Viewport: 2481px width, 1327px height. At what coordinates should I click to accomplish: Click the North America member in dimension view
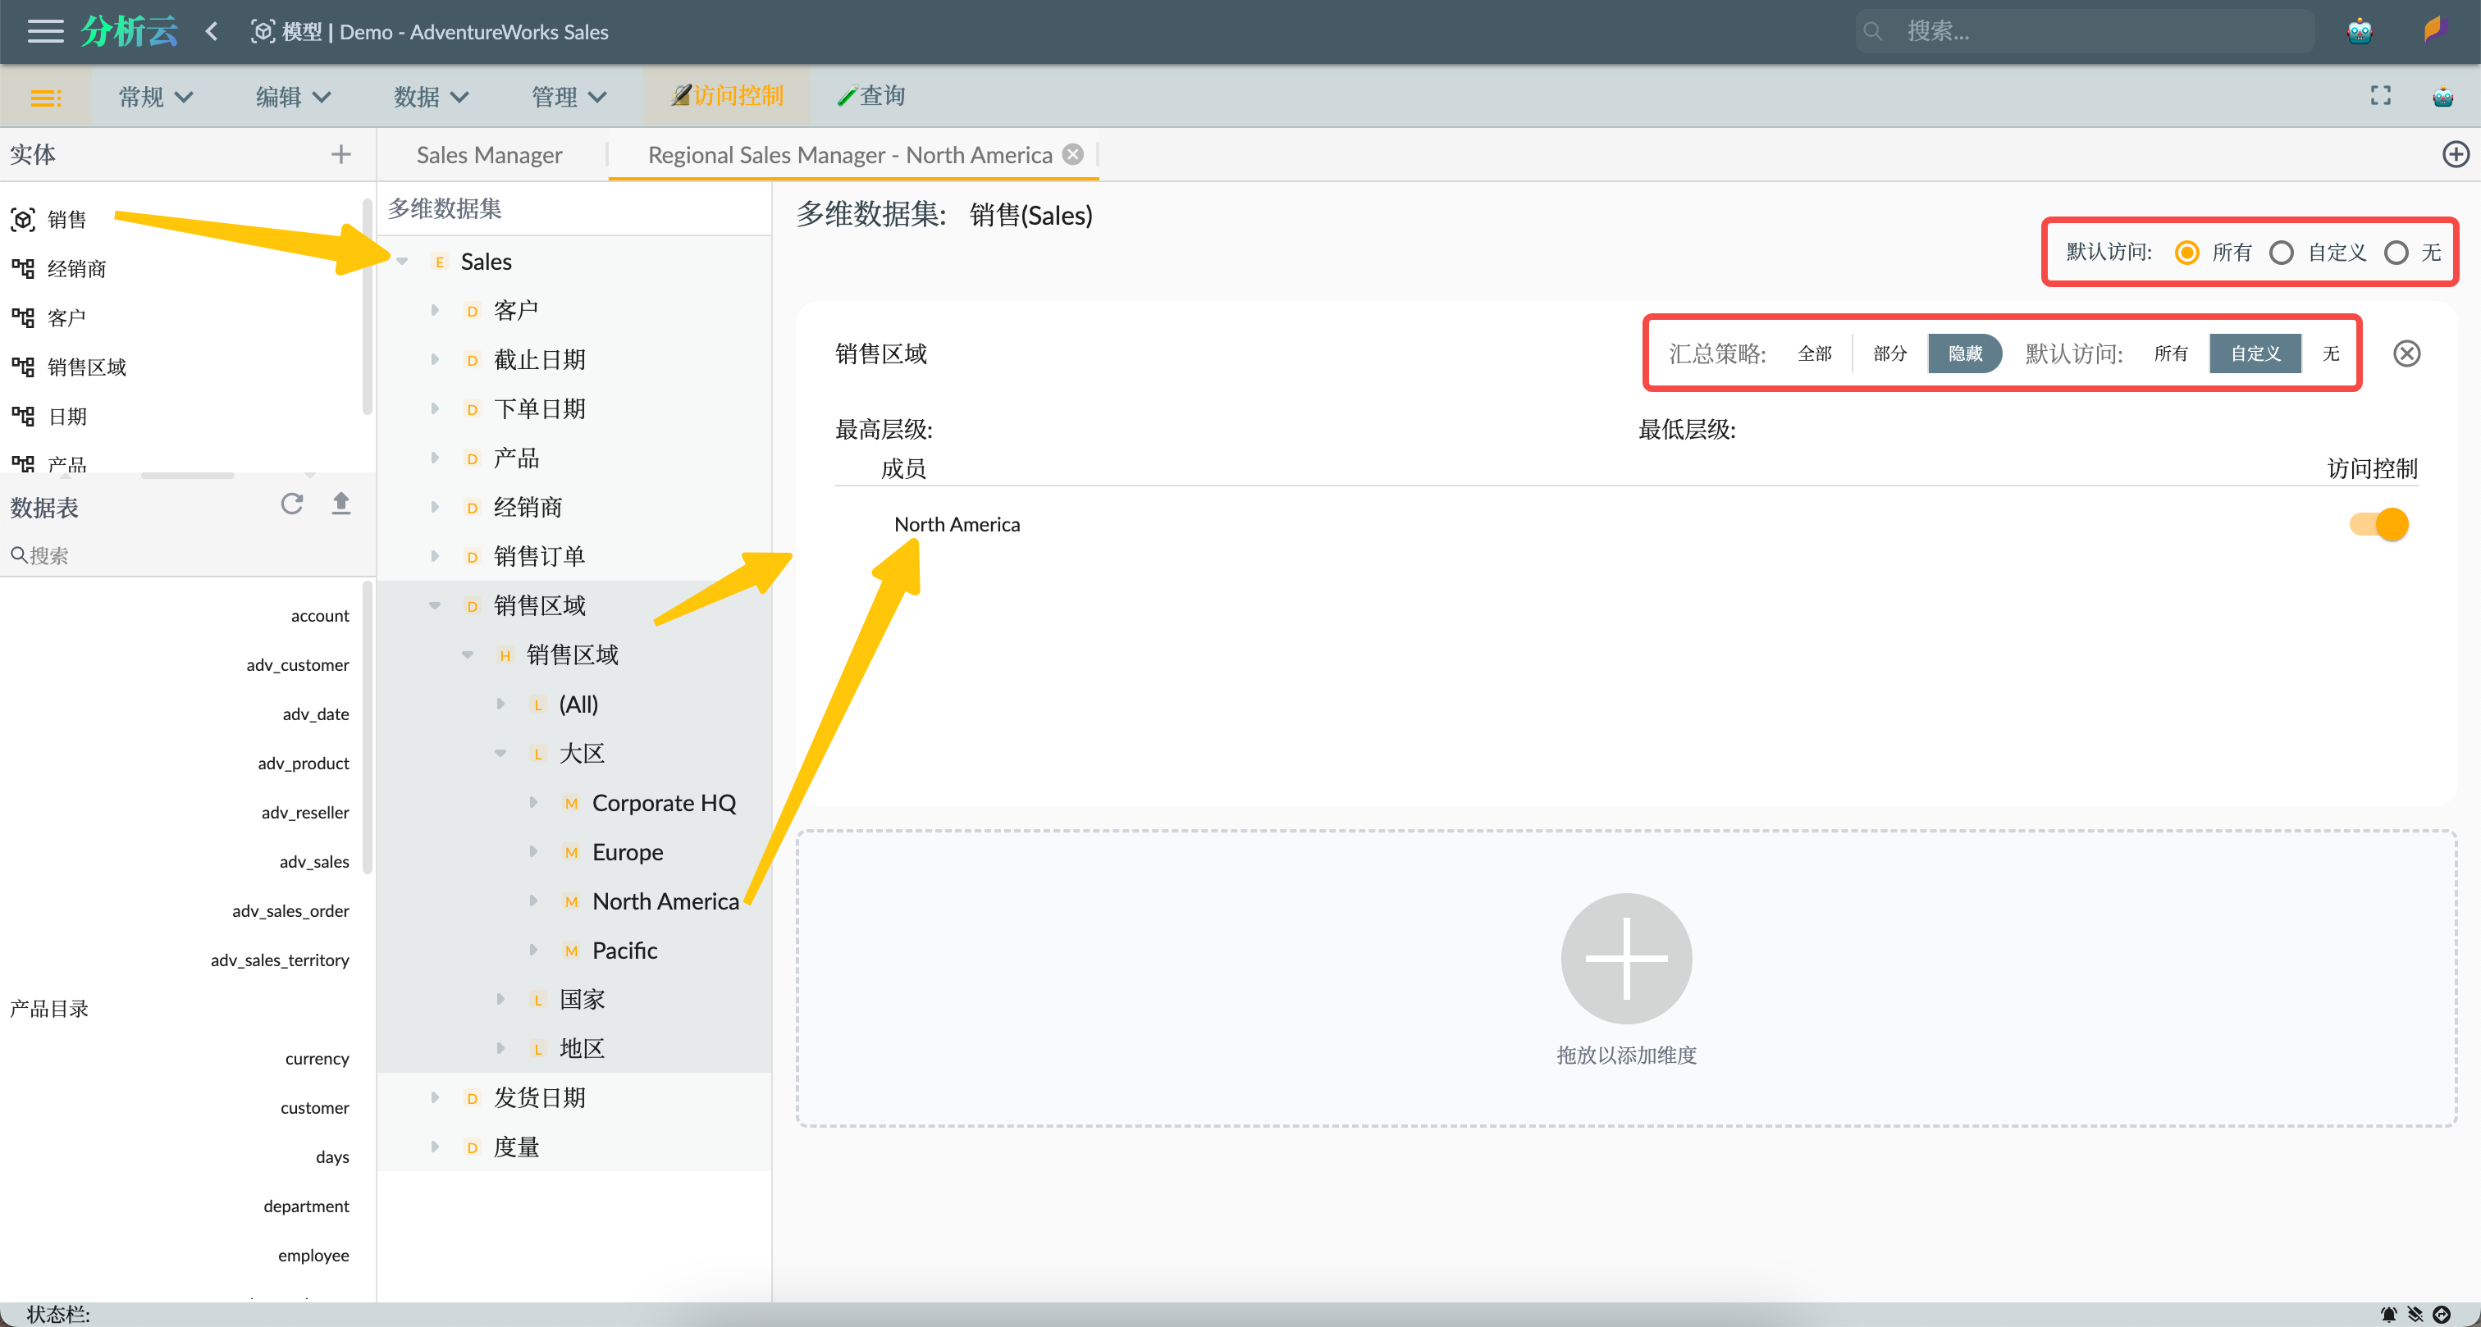[x=665, y=901]
